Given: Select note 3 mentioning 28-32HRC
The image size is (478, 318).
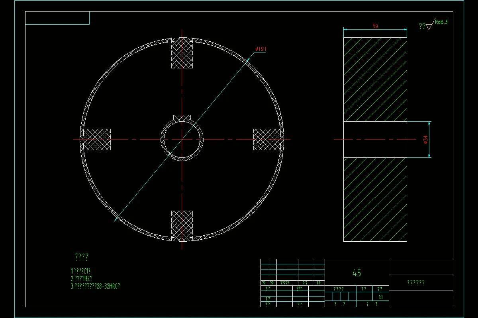Looking at the screenshot, I should click(x=96, y=286).
